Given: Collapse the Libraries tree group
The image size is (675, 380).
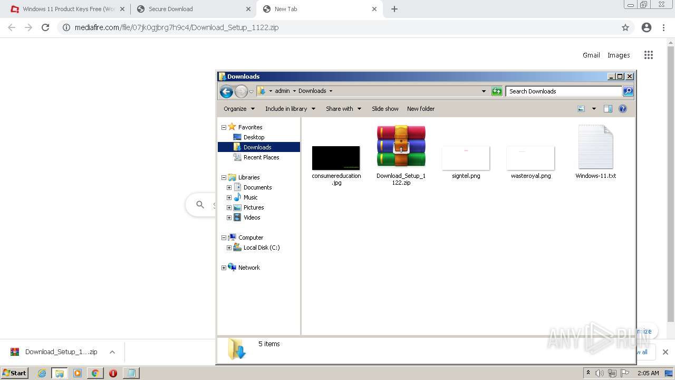Looking at the screenshot, I should pyautogui.click(x=224, y=177).
